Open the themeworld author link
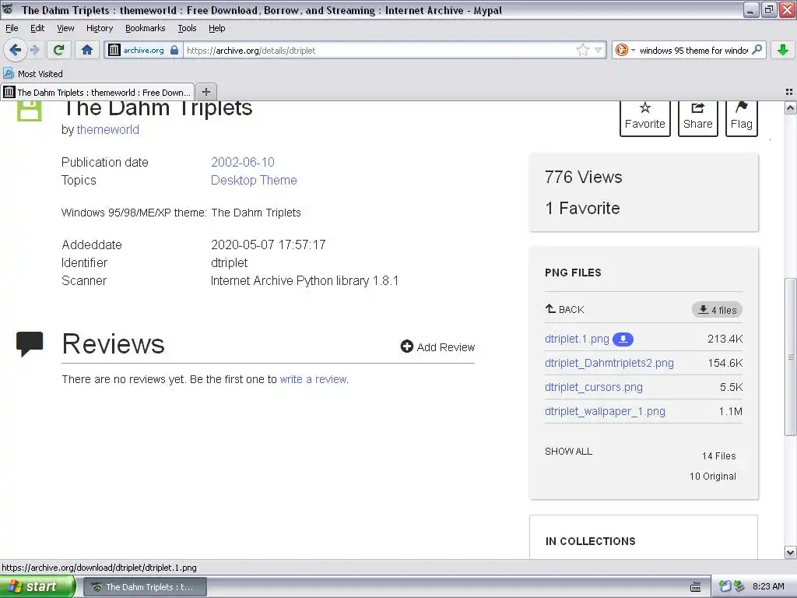Image resolution: width=797 pixels, height=598 pixels. click(x=107, y=130)
